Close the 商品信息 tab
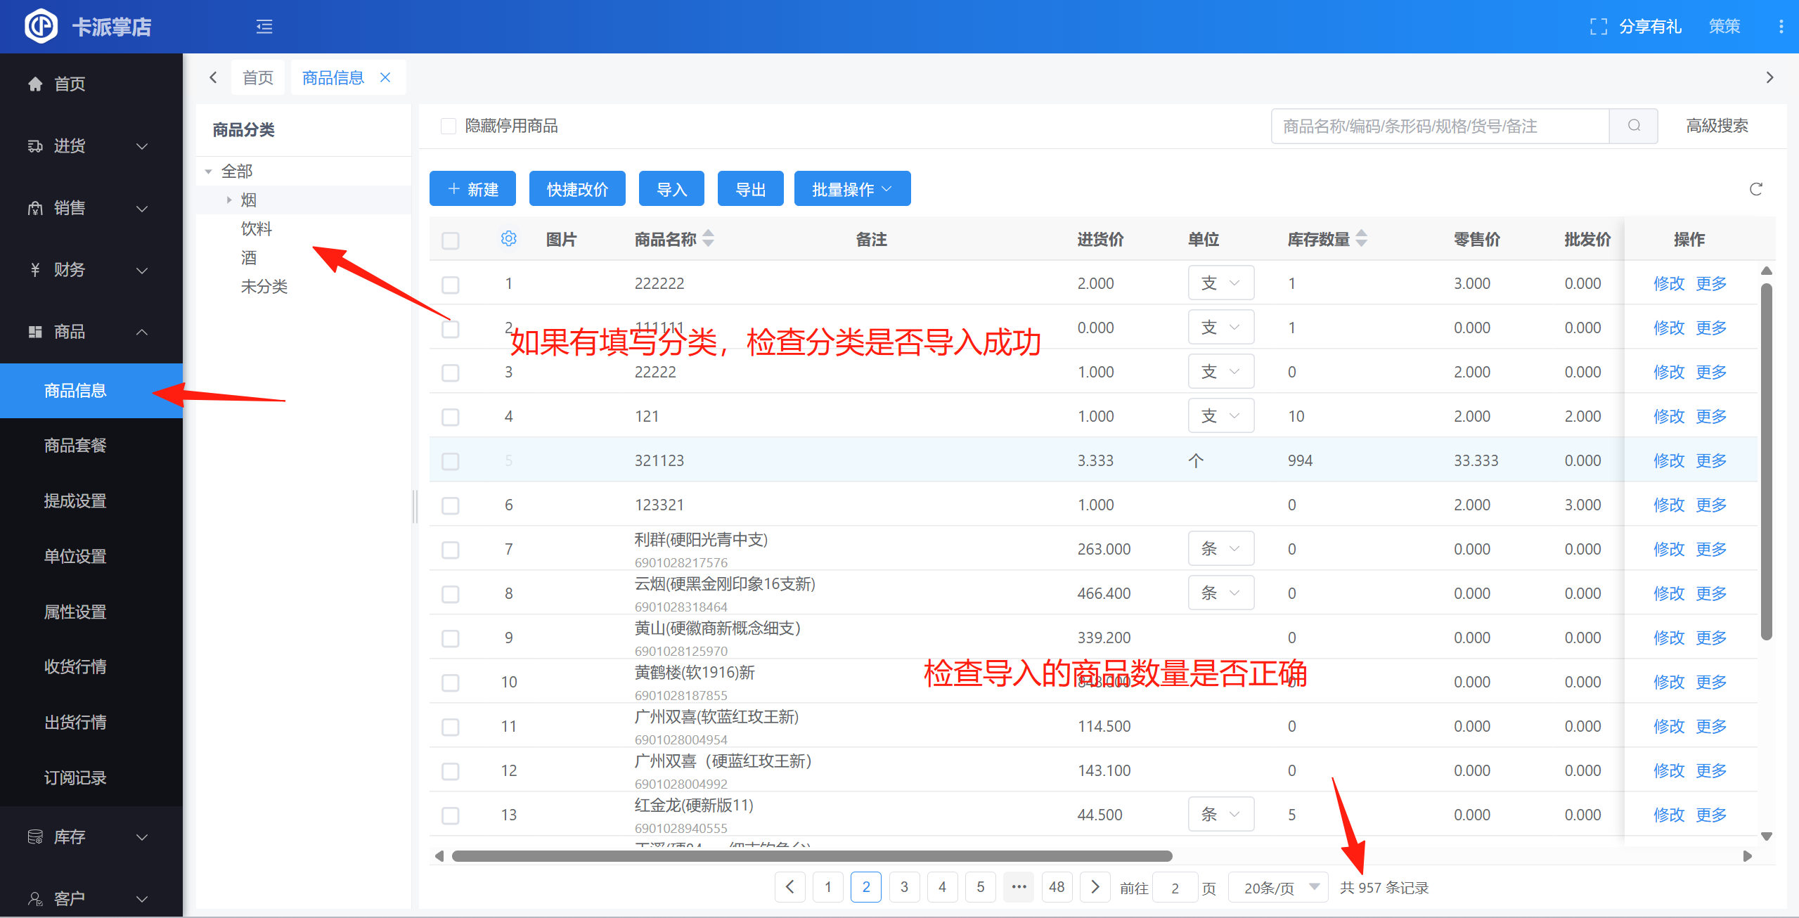The width and height of the screenshot is (1799, 918). point(385,77)
